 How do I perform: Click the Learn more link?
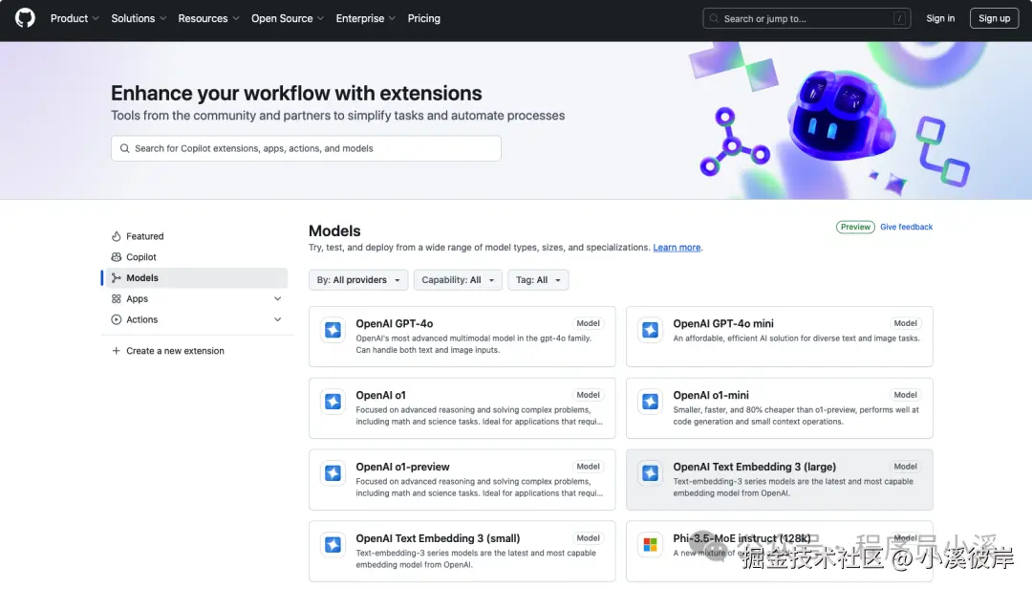click(x=677, y=248)
